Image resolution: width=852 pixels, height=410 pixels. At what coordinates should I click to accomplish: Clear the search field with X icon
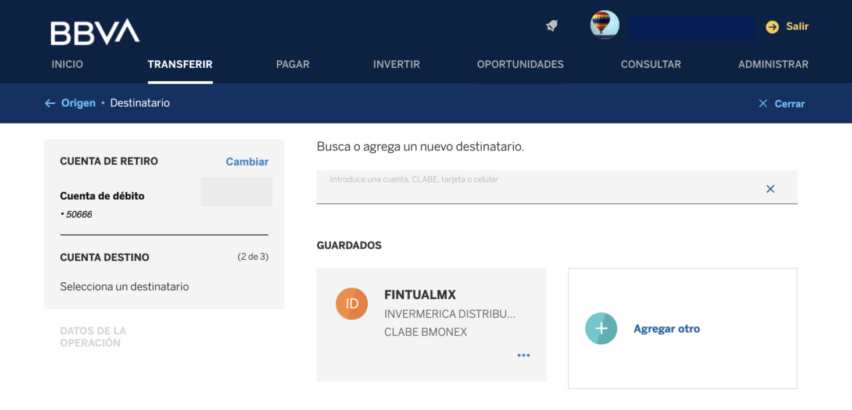[x=770, y=189]
